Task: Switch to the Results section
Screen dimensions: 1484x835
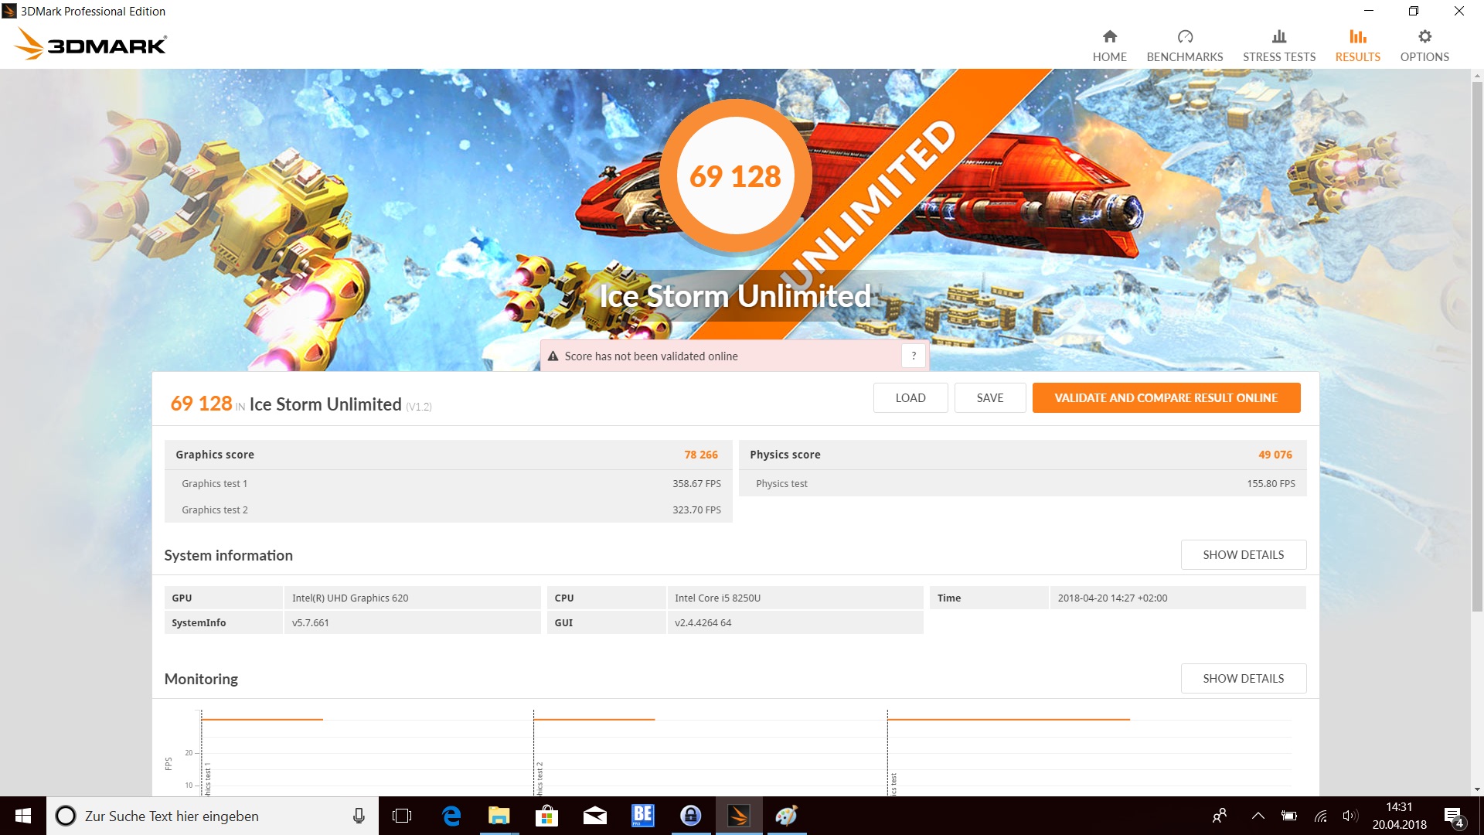Action: point(1357,46)
